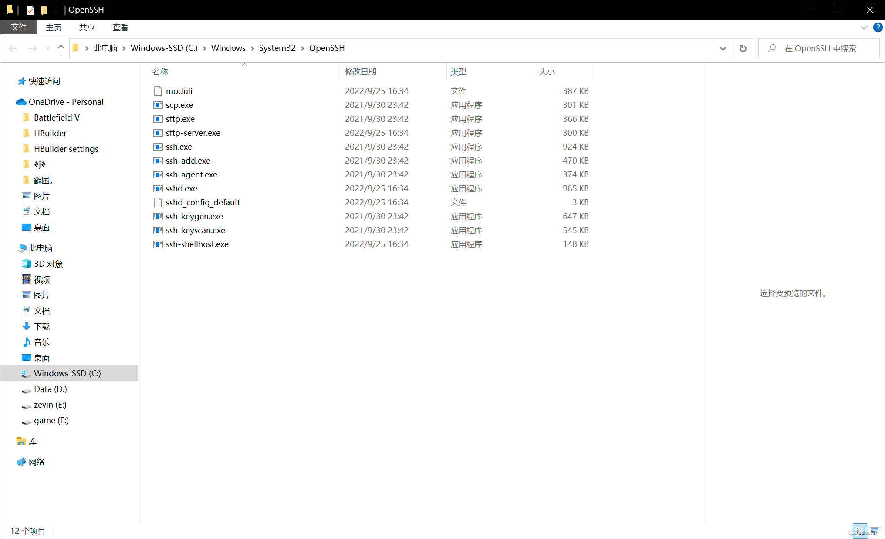Click the Back navigation arrow

[x=13, y=48]
